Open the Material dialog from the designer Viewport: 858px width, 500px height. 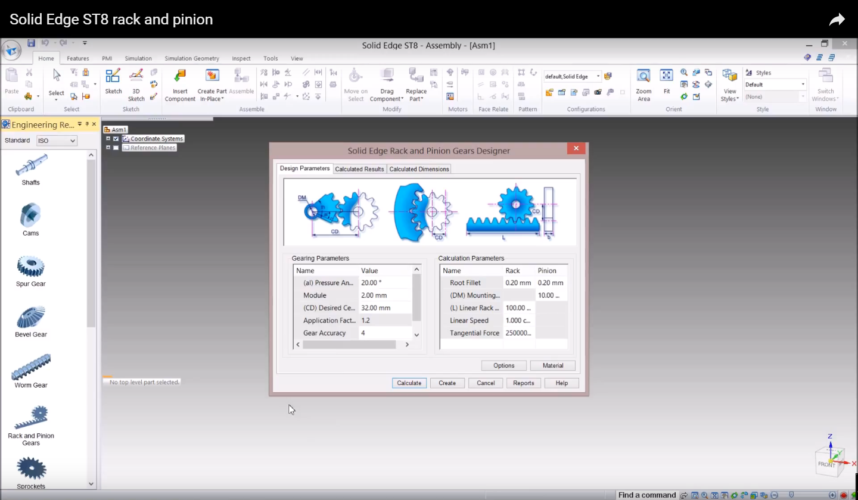point(552,365)
